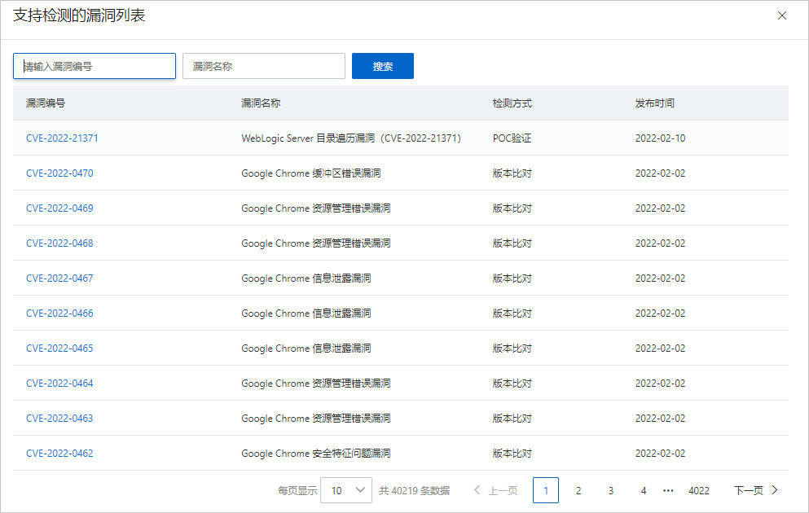Viewport: 809px width, 513px height.
Task: Go to page 4
Action: [644, 490]
